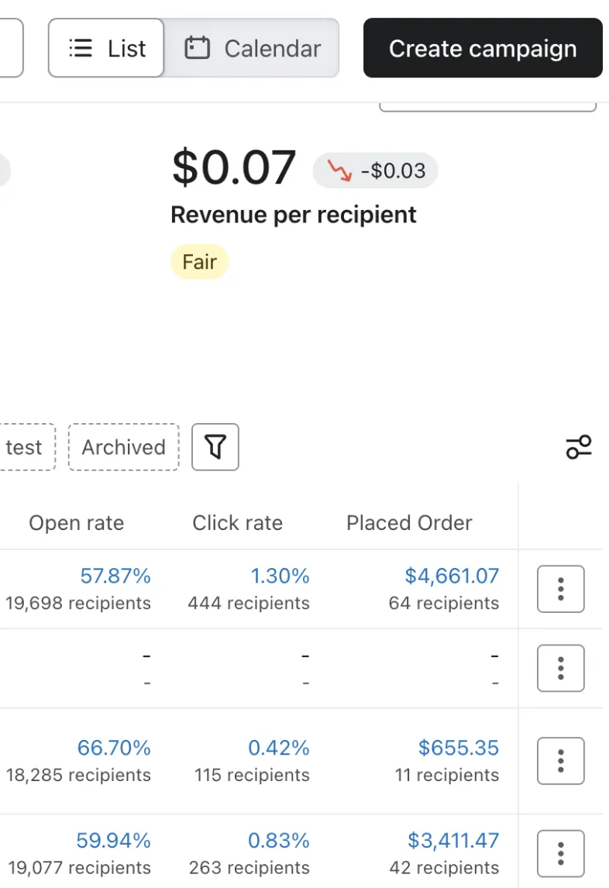Toggle the Archived filter chip
609x888 pixels.
124,447
